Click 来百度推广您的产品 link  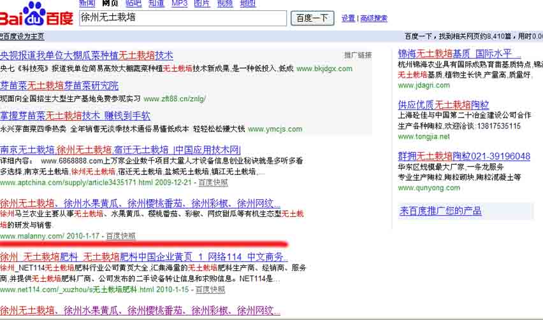pyautogui.click(x=440, y=211)
